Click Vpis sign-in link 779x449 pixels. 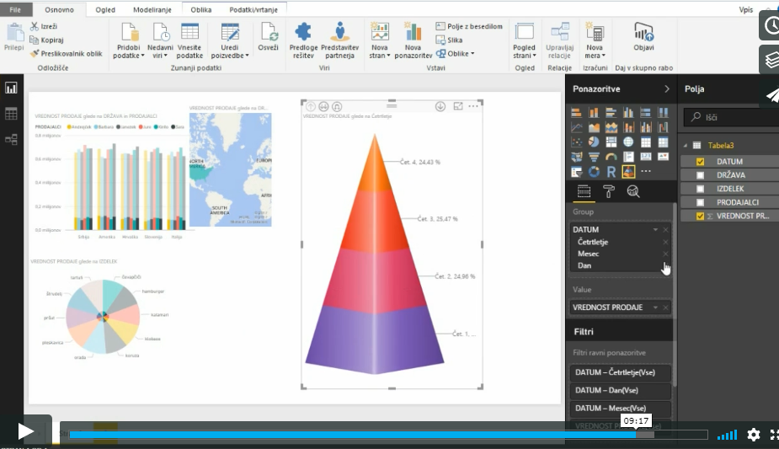(745, 9)
